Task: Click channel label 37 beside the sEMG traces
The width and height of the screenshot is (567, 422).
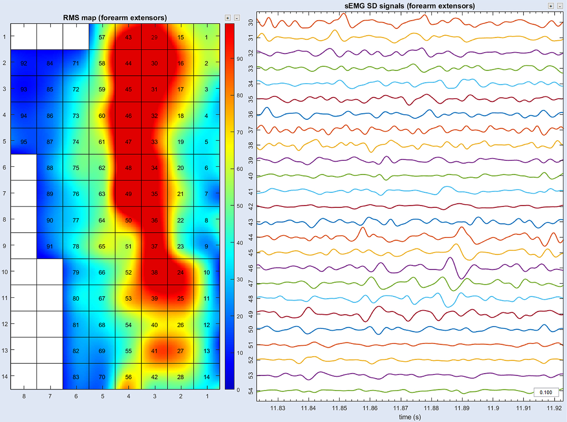Action: click(251, 130)
